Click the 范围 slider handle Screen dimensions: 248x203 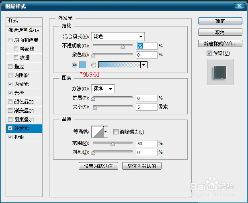click(x=113, y=144)
